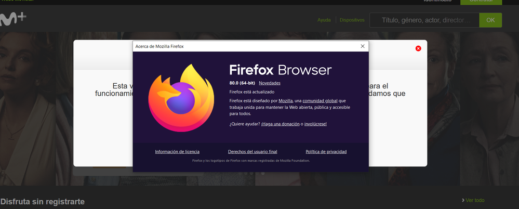
Task: Open Política de privacidad
Action: coord(326,152)
